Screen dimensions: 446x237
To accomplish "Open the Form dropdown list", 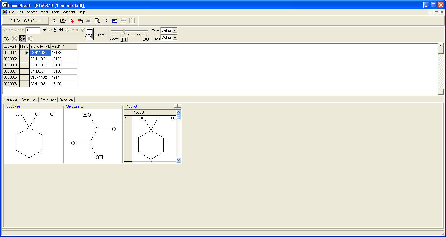I will point(175,30).
